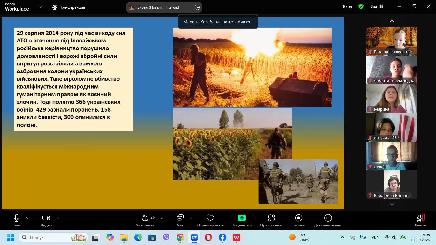The height and width of the screenshot is (245, 436).
Task: Expand audio options arrow beside Звук
Action: click(x=27, y=218)
